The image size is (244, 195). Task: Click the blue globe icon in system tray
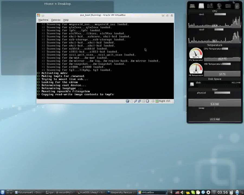tap(203, 192)
